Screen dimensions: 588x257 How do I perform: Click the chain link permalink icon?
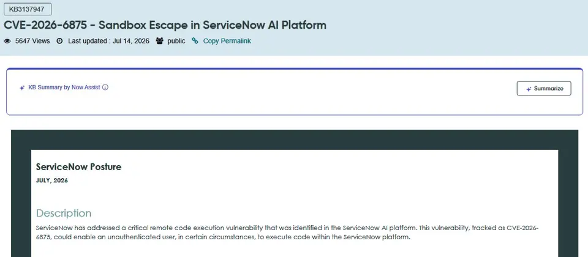[195, 41]
